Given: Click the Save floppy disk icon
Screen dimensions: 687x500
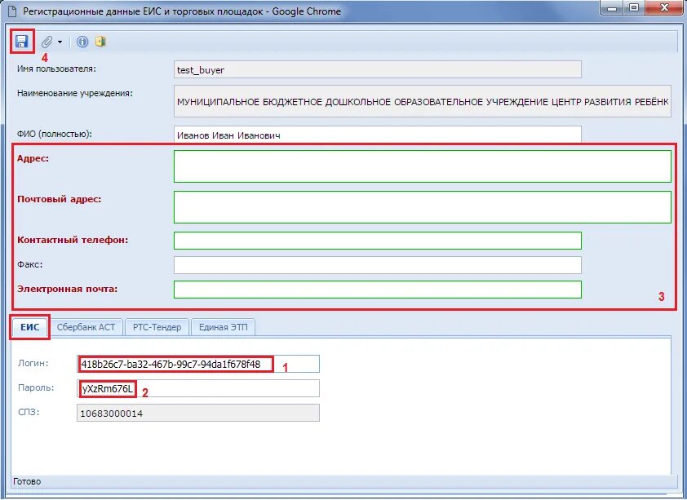Looking at the screenshot, I should (x=21, y=41).
